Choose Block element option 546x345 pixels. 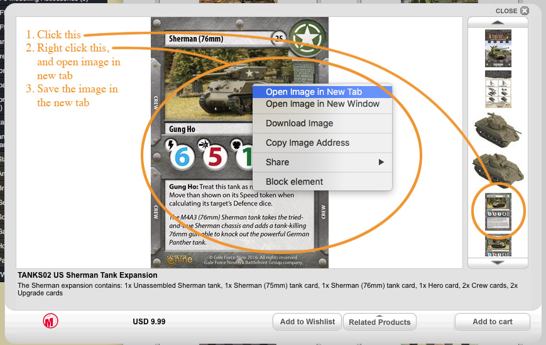pyautogui.click(x=322, y=182)
